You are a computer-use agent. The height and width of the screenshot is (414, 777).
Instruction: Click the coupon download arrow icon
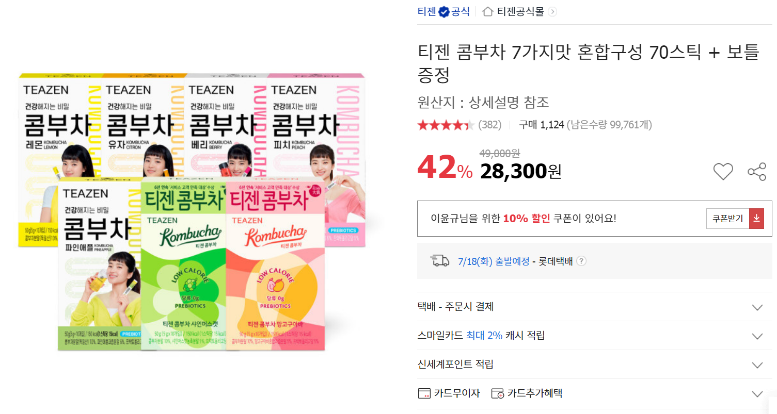click(756, 219)
